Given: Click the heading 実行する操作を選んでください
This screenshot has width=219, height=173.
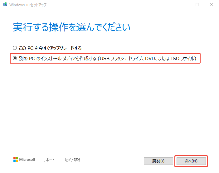Looking at the screenshot, I should click(x=71, y=27).
